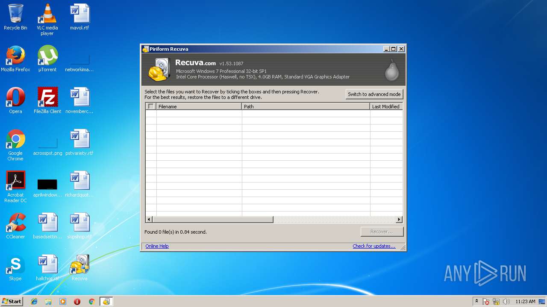Image resolution: width=547 pixels, height=307 pixels.
Task: Click the volume speaker tray icon
Action: [x=506, y=301]
